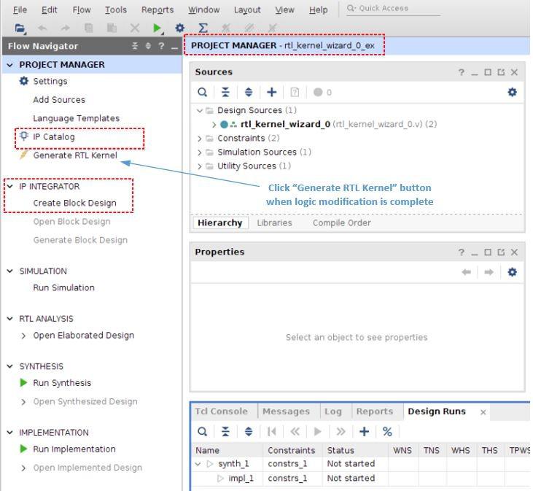Click Run Simulation
The image size is (533, 491).
(x=64, y=287)
